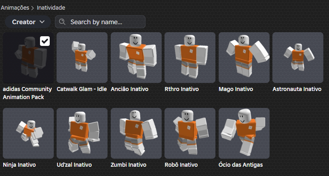Select the Ud'zal Inativo animation thumbnail
The width and height of the screenshot is (329, 176).
pyautogui.click(x=82, y=133)
